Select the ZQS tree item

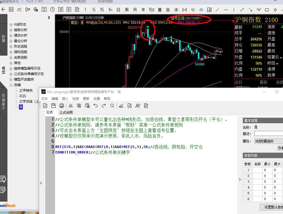coord(23,96)
